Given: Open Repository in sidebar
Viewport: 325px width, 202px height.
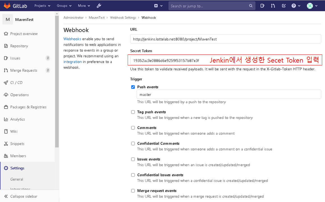Looking at the screenshot, I should [x=19, y=46].
